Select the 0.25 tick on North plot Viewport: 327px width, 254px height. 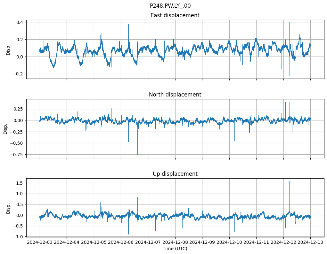[18, 109]
